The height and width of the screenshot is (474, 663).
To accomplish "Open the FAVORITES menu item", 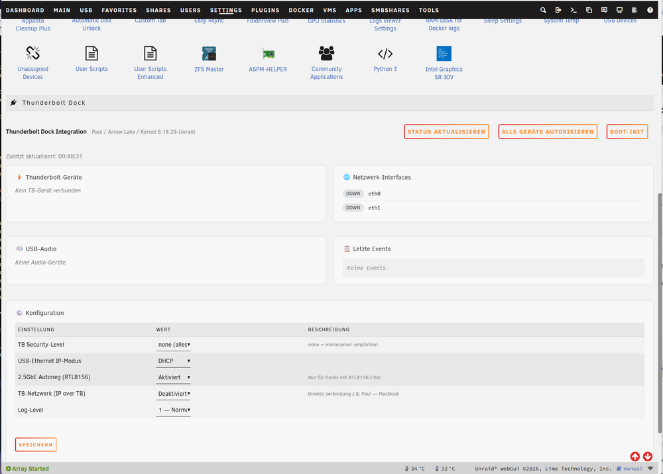I will [119, 10].
